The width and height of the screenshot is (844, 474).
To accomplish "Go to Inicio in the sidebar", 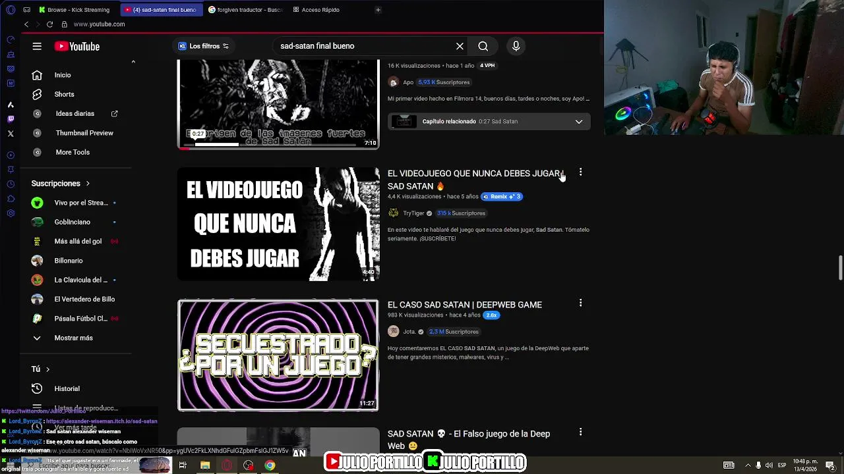I will [63, 75].
